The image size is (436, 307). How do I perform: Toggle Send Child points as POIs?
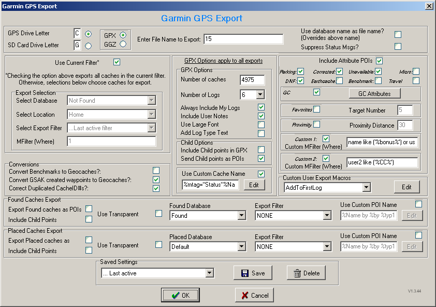261,158
